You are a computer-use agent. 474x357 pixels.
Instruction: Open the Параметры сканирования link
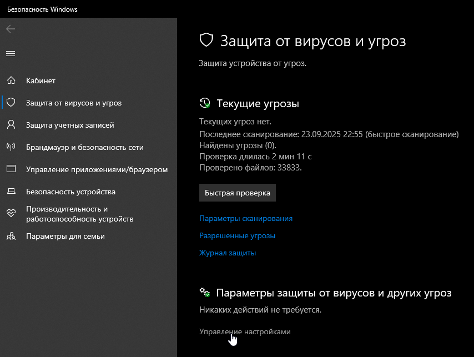tap(245, 218)
